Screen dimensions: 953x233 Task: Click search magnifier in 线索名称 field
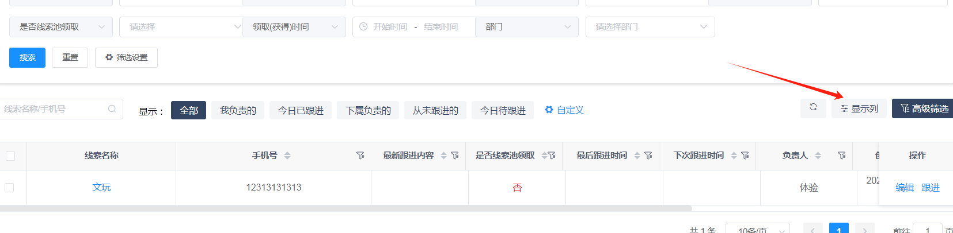112,109
